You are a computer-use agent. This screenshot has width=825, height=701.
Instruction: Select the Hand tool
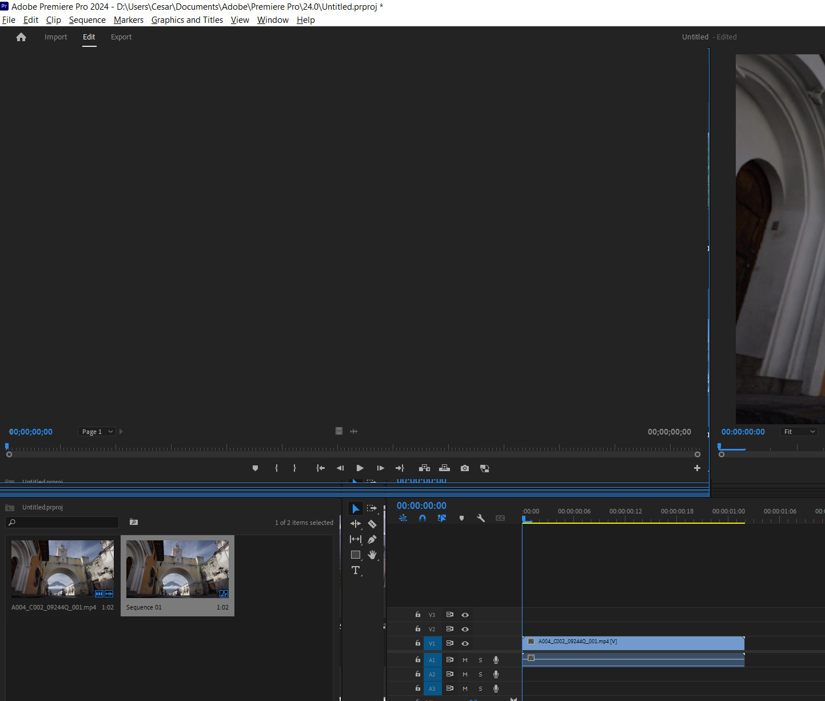pyautogui.click(x=372, y=555)
